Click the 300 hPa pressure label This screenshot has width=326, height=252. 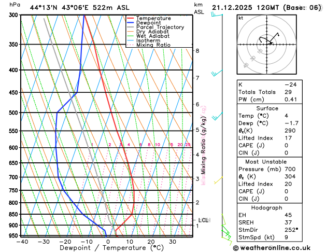[15, 15]
